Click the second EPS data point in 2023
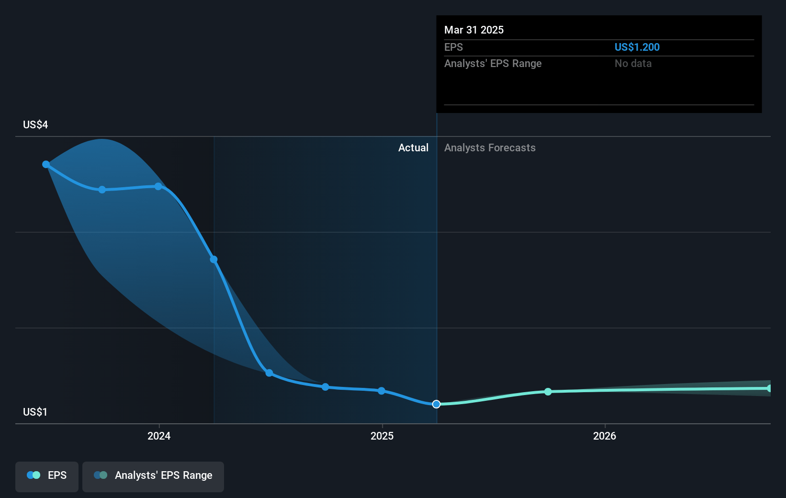The height and width of the screenshot is (498, 786). (x=102, y=190)
